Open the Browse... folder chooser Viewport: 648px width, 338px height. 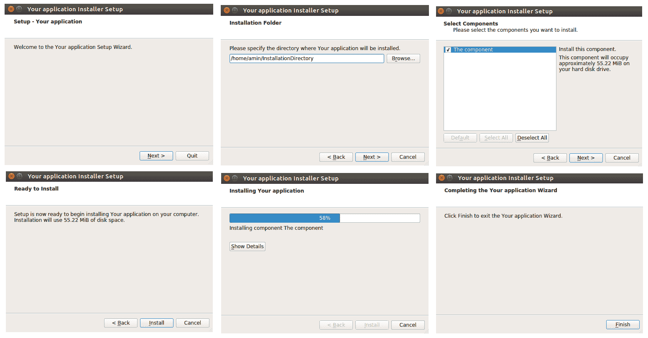[403, 58]
